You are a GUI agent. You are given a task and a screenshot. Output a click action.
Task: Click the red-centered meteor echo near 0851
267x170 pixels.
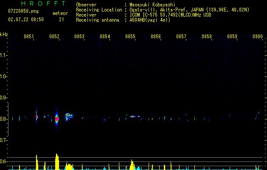37,117
